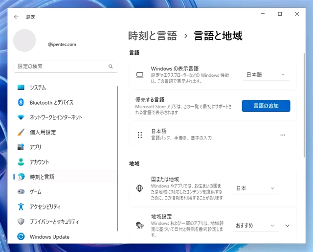Expand the 地域設定 section chevron
Screen dimensions: 313x252
click(x=287, y=226)
